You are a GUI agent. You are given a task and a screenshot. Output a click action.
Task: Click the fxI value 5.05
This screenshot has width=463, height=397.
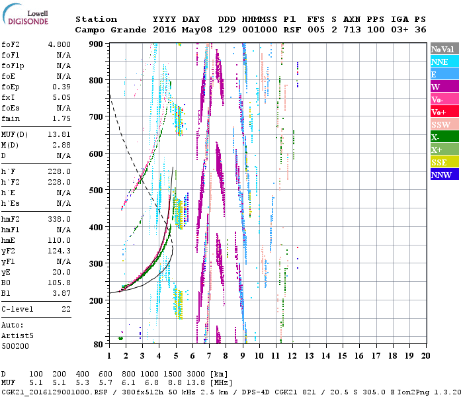[62, 97]
